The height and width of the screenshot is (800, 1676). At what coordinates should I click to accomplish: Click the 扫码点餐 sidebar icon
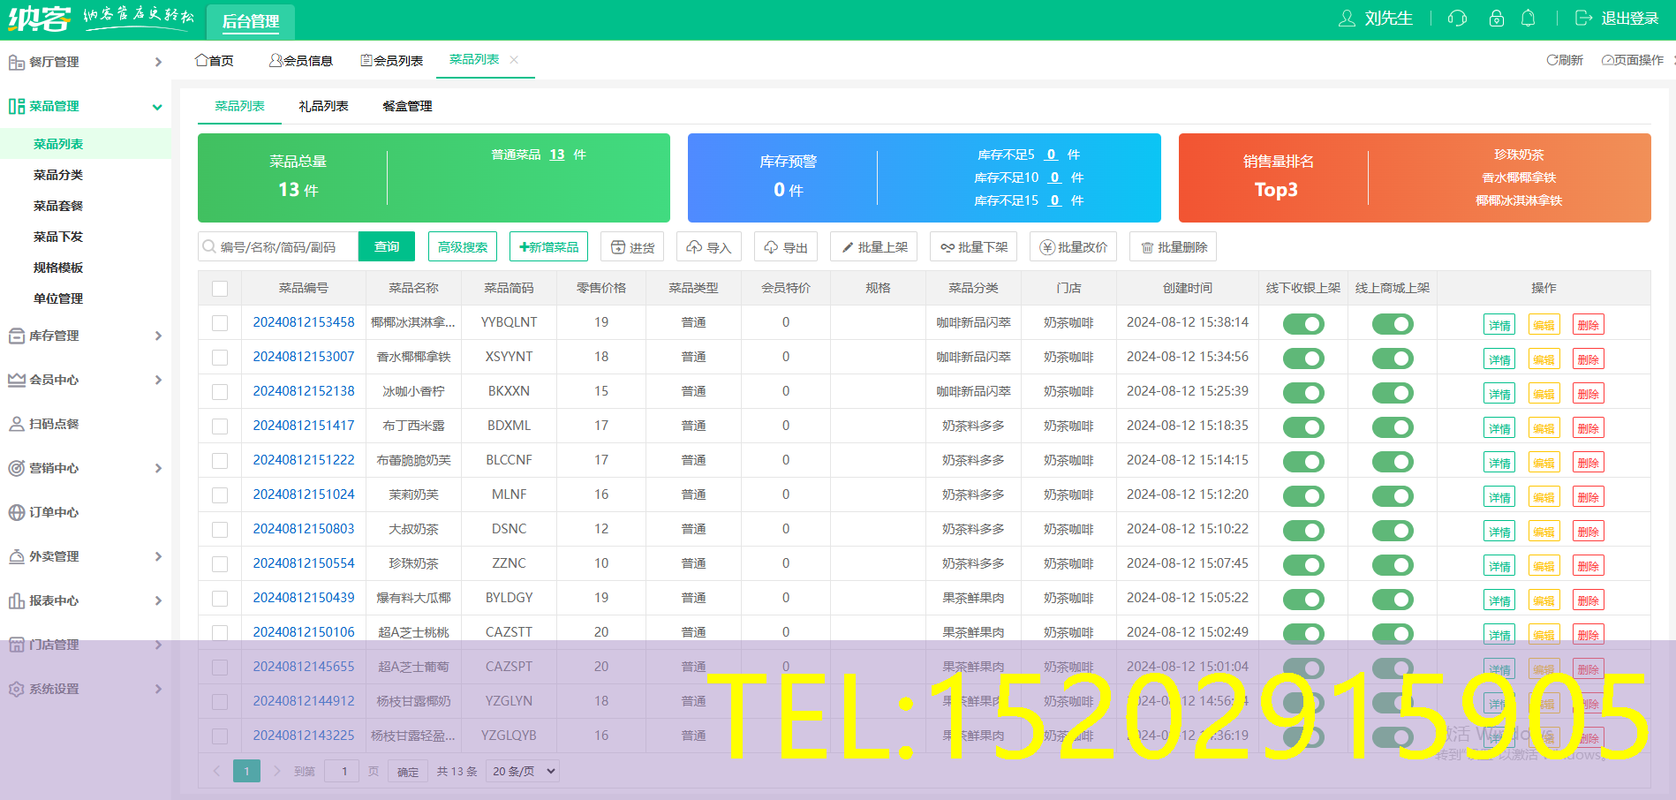(16, 424)
